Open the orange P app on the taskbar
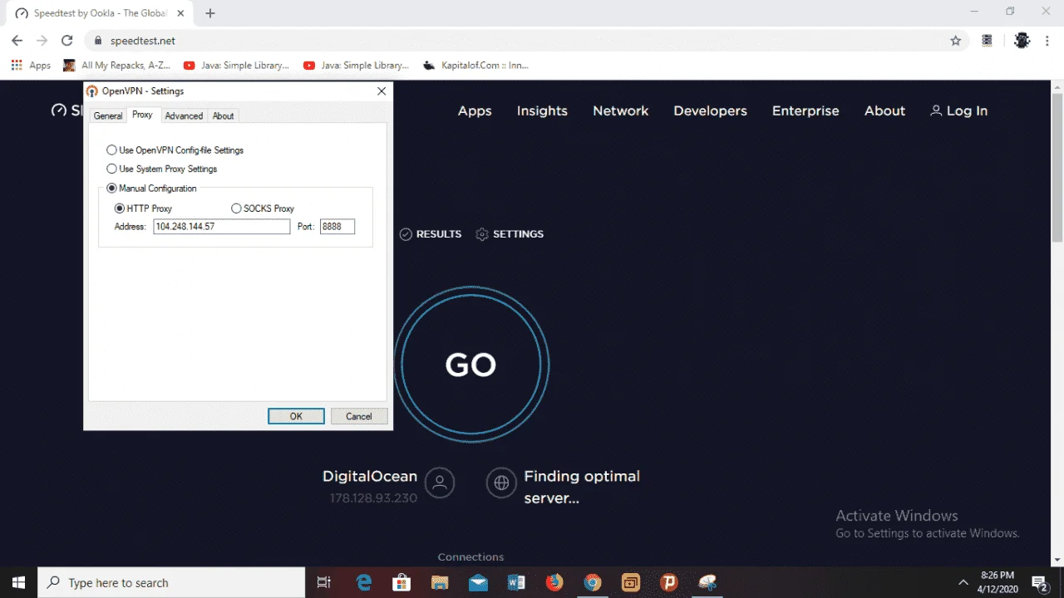This screenshot has width=1064, height=598. (668, 582)
